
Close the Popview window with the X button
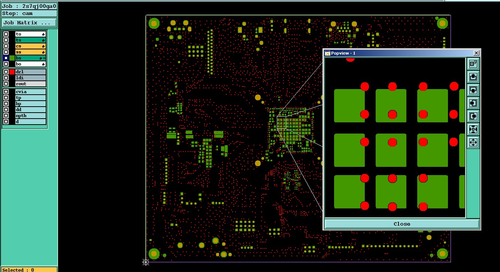click(x=476, y=53)
